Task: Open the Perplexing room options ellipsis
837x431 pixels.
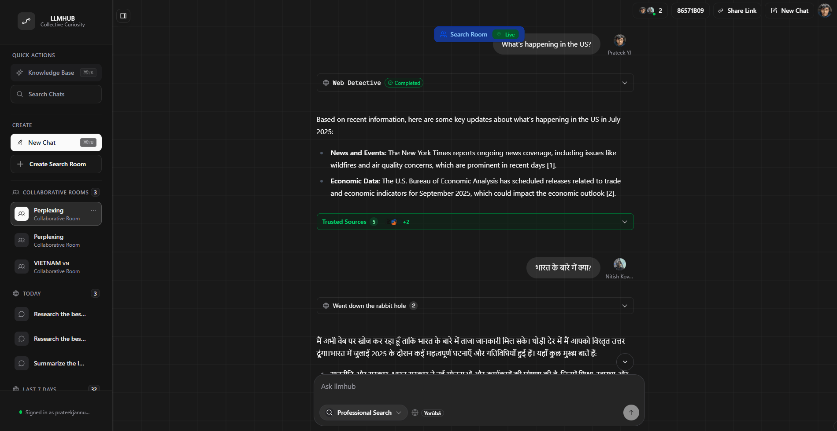Action: pos(93,210)
